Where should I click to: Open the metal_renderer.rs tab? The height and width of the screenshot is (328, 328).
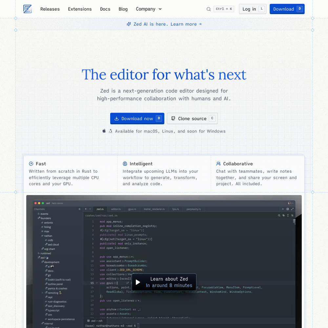(x=154, y=209)
